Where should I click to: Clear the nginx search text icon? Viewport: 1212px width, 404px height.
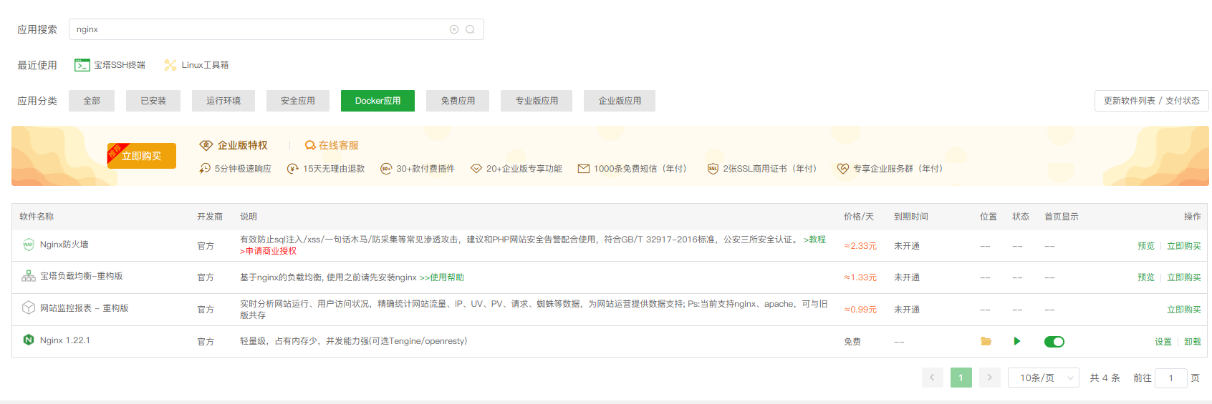click(454, 29)
